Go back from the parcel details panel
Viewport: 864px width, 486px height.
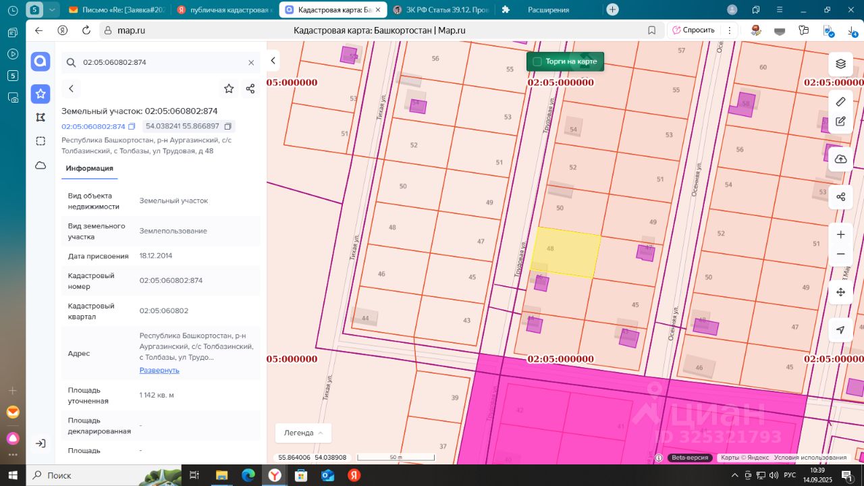[71, 88]
